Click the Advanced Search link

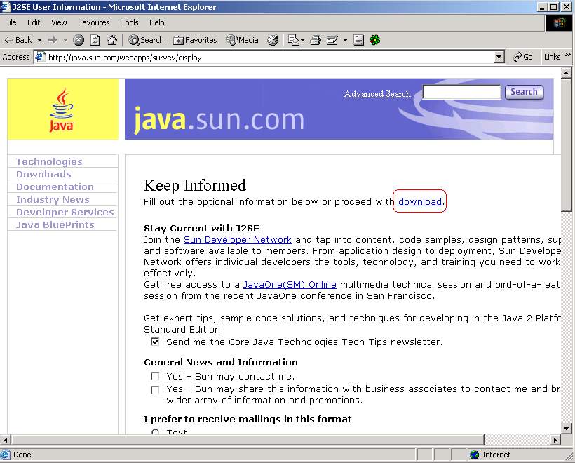click(x=377, y=94)
